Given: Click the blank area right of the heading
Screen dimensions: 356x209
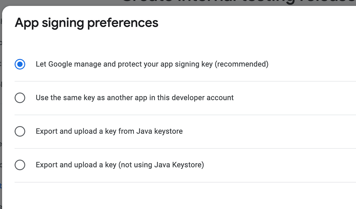Looking at the screenshot, I should click(257, 23).
